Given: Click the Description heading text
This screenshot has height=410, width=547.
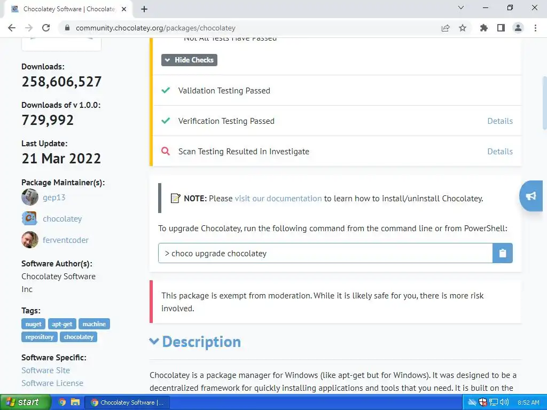Looking at the screenshot, I should [x=201, y=342].
